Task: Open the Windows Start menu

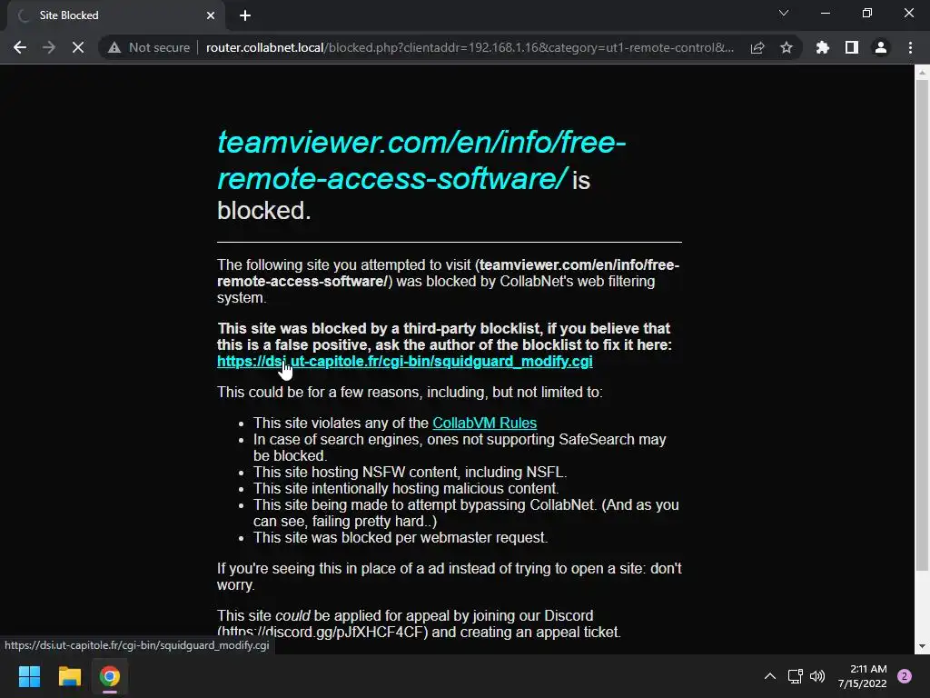Action: coord(29,676)
